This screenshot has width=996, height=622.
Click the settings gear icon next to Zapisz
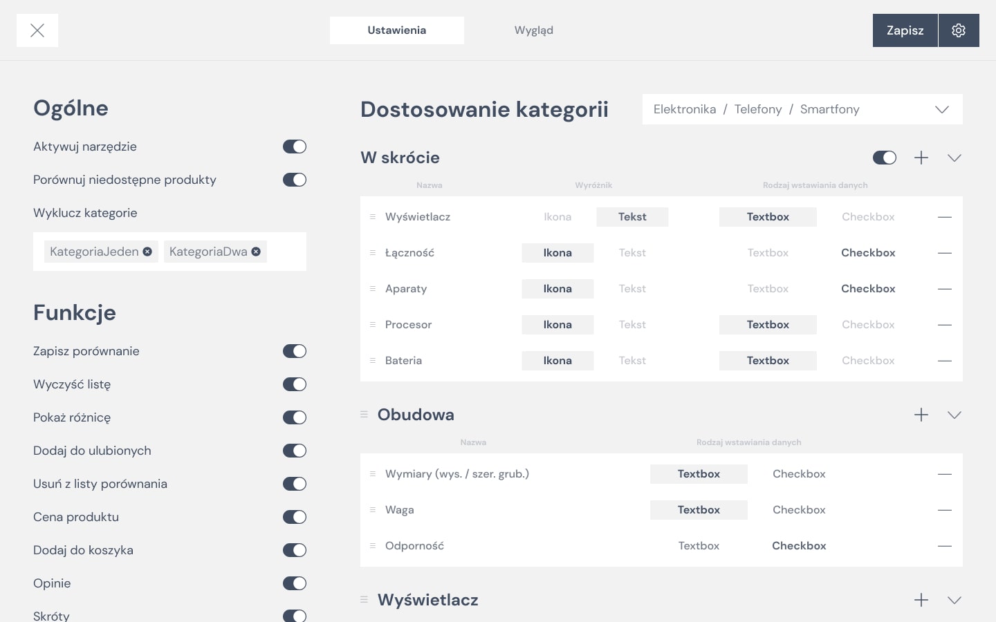959,30
